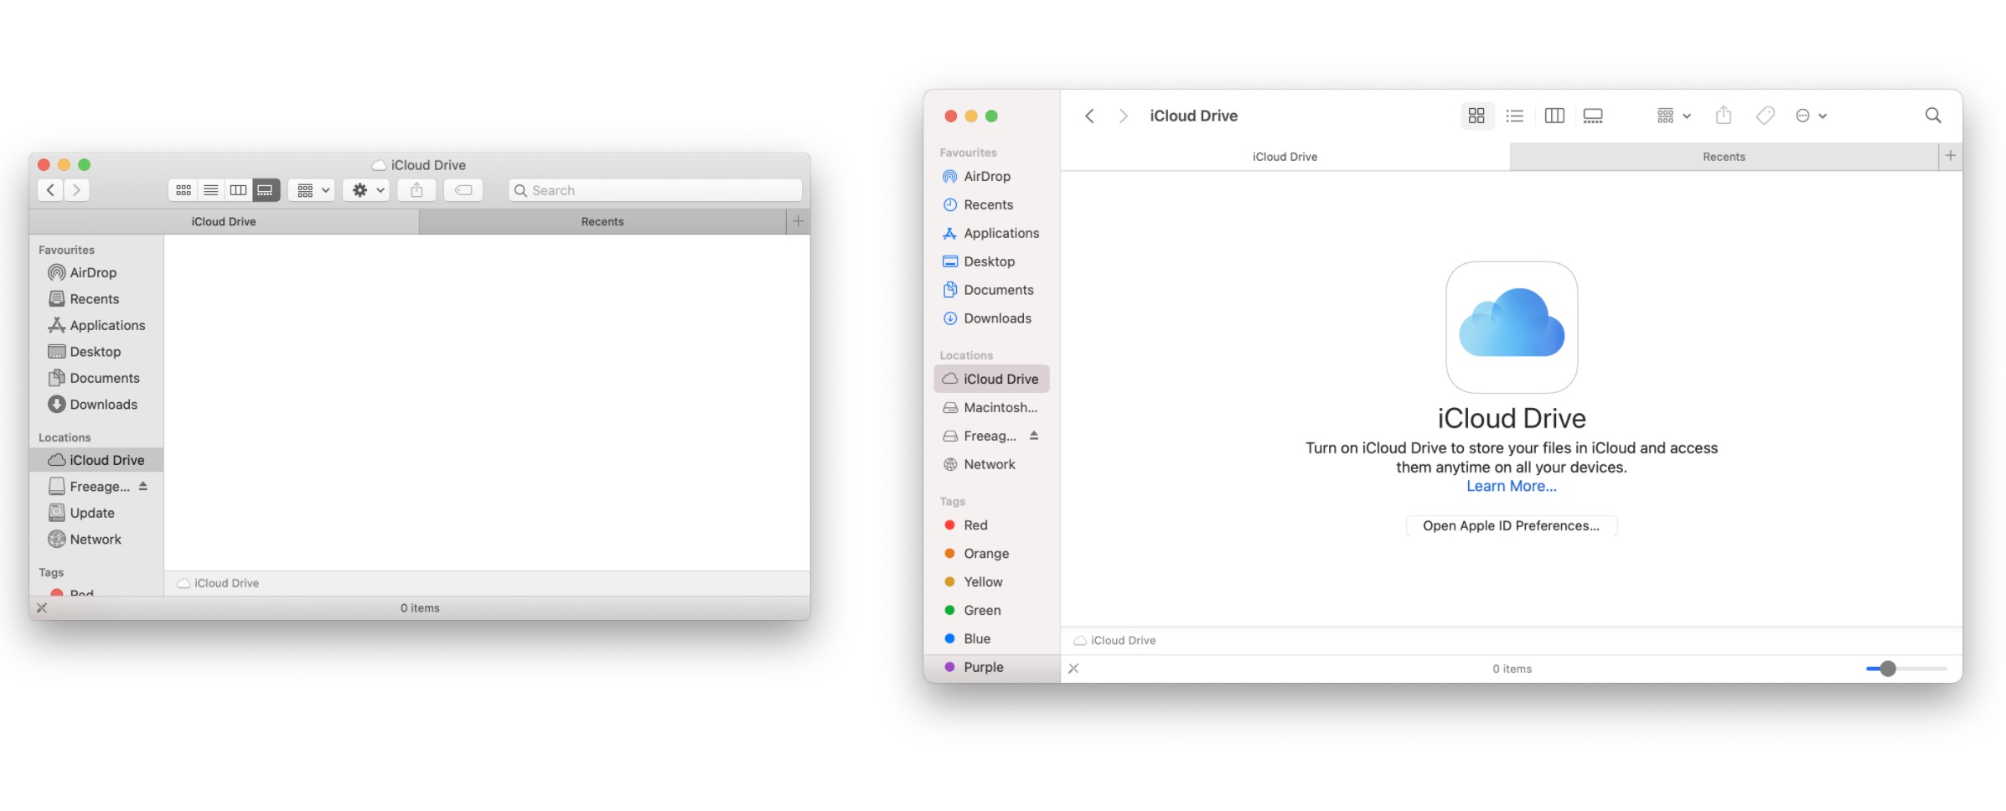
Task: Go forward in left Finder window
Action: click(76, 190)
